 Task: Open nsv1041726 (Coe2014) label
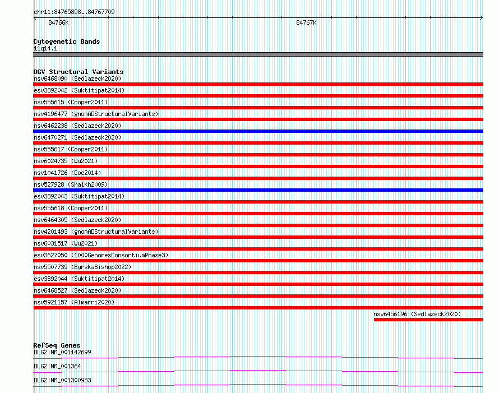(67, 173)
